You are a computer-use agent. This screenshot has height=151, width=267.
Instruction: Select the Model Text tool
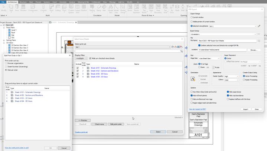point(111,9)
